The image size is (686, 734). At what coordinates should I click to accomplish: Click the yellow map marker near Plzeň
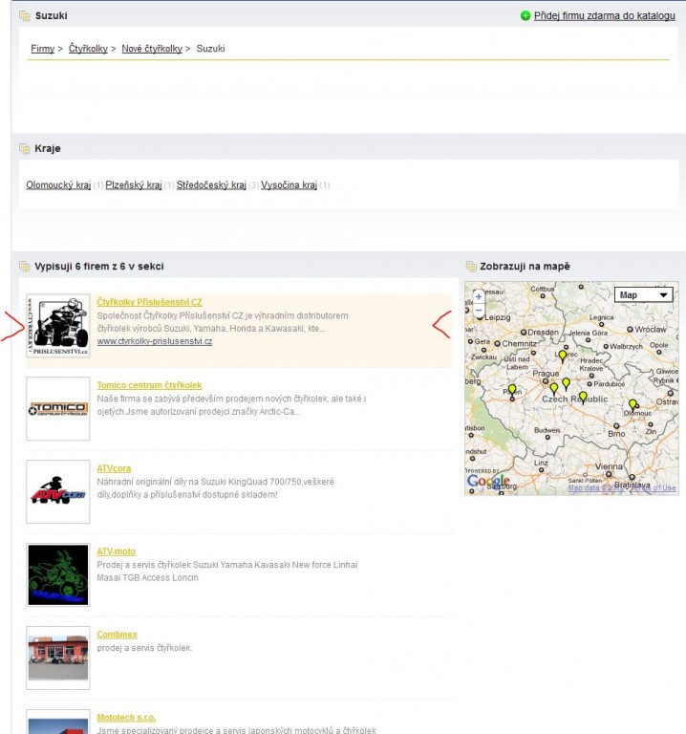[512, 390]
